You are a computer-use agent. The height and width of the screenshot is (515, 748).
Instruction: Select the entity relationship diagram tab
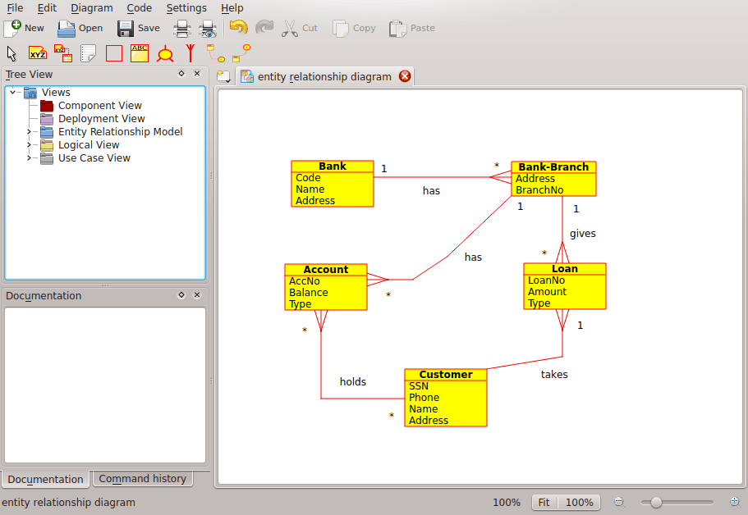[x=324, y=77]
